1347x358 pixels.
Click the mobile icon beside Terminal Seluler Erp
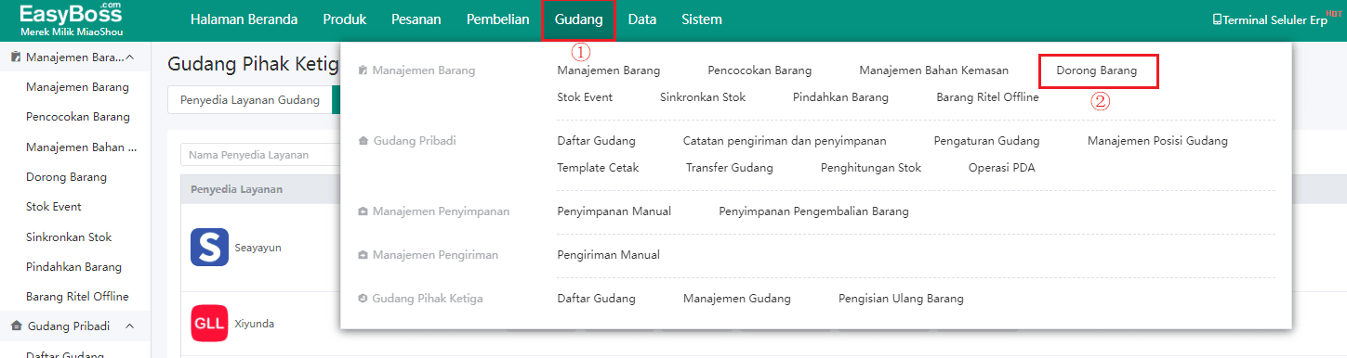pos(1217,19)
